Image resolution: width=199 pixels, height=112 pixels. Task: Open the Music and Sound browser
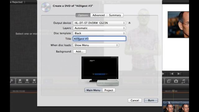coord(183,81)
